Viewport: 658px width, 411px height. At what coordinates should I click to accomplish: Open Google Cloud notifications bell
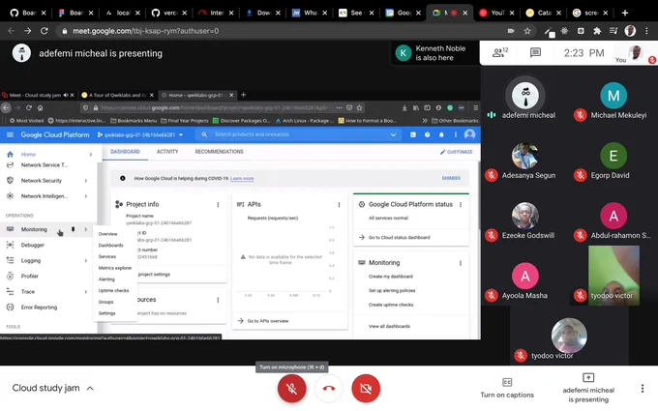441,134
